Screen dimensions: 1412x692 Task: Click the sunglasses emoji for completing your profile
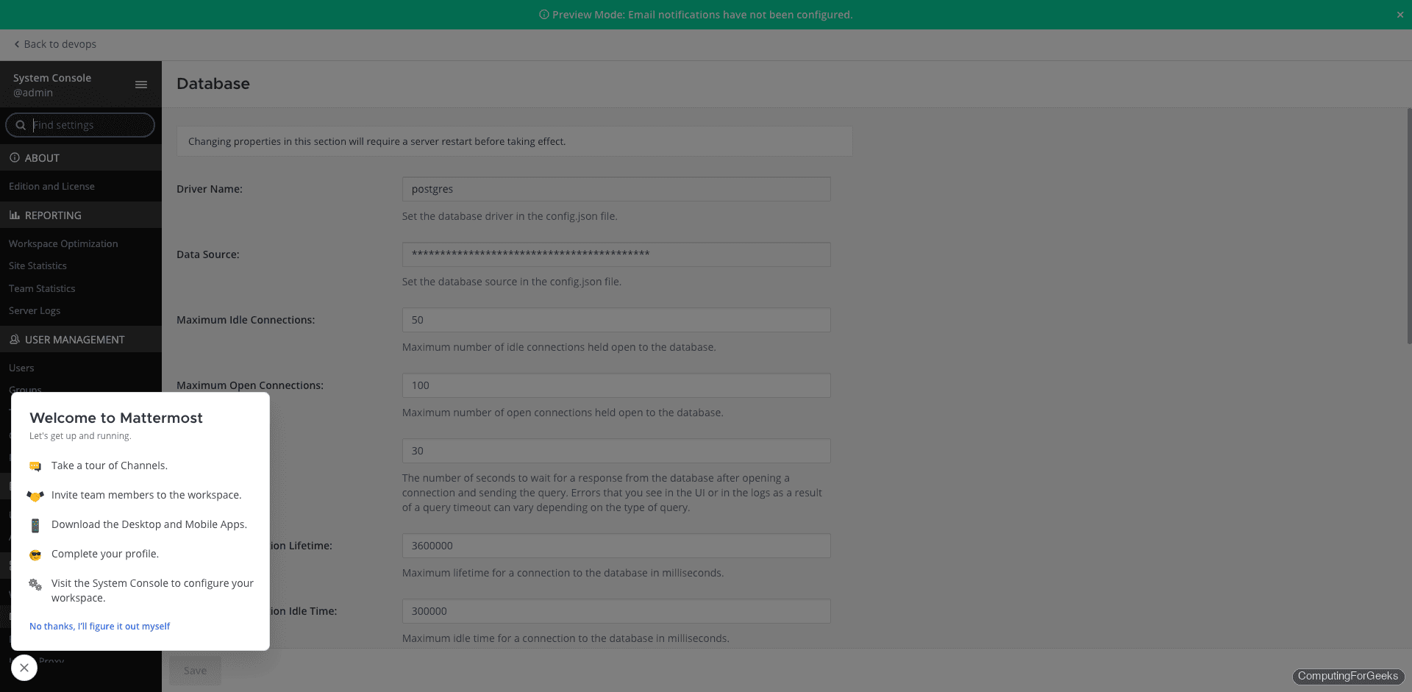[35, 554]
